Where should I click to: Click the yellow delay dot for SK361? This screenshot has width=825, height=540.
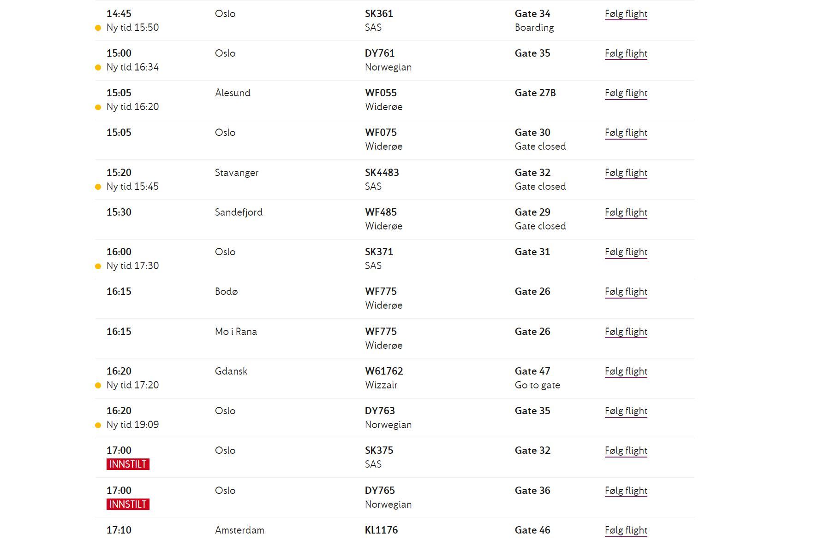pyautogui.click(x=98, y=28)
